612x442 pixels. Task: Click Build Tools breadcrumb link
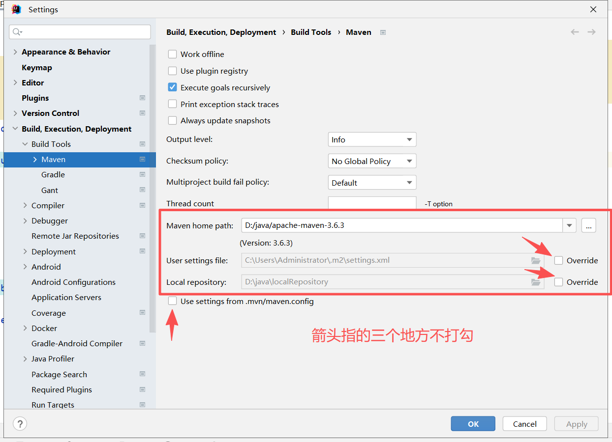(x=311, y=32)
